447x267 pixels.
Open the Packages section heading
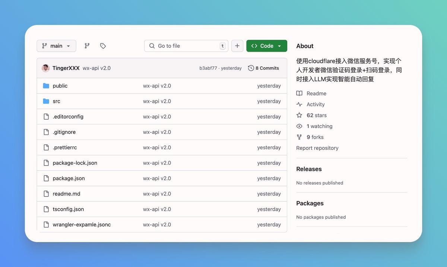(310, 203)
